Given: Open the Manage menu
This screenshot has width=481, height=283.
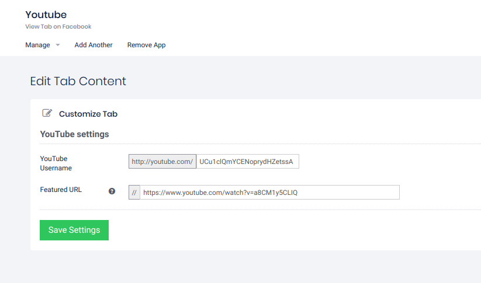Looking at the screenshot, I should point(38,45).
